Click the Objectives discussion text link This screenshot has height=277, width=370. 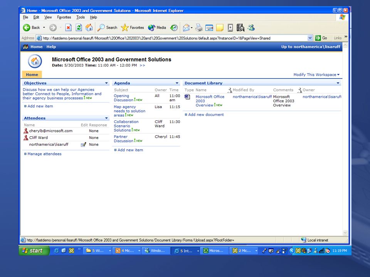62,94
